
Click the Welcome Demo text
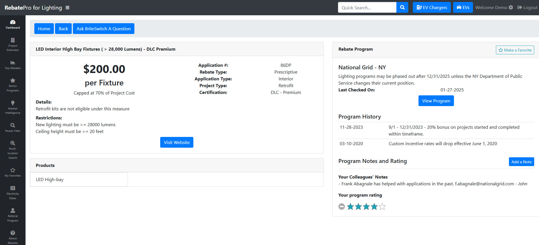(x=491, y=7)
